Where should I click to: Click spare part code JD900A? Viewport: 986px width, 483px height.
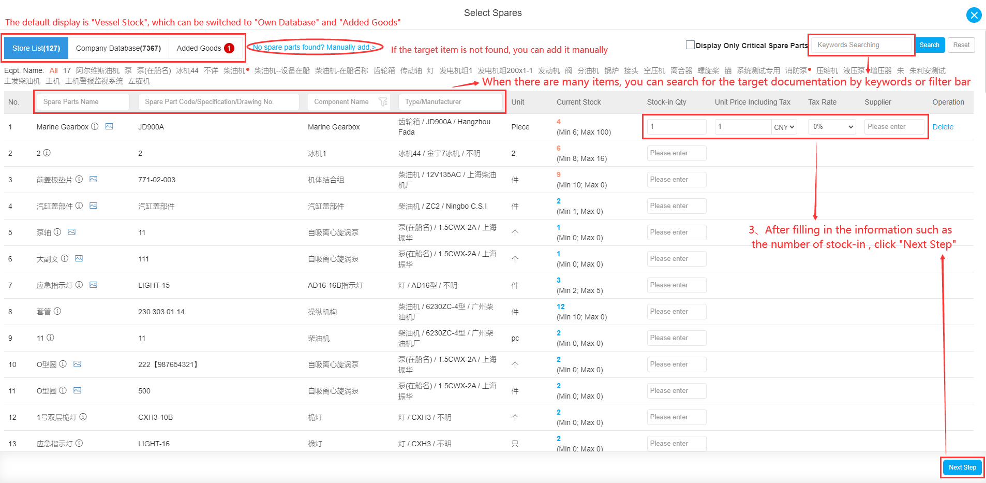pyautogui.click(x=151, y=127)
